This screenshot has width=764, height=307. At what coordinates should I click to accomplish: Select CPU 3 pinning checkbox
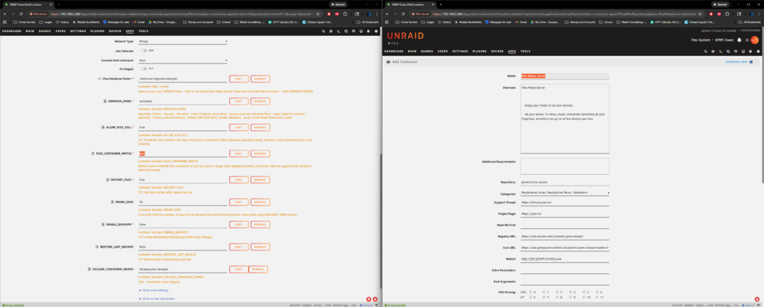tap(570, 292)
